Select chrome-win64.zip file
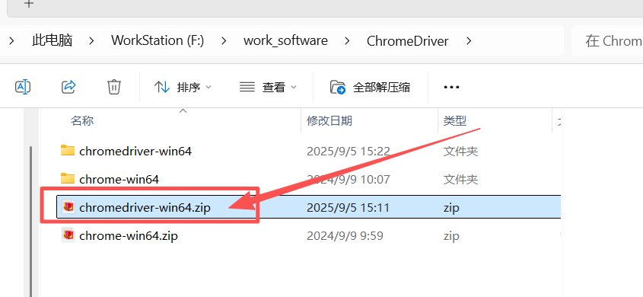The height and width of the screenshot is (297, 643). 129,236
